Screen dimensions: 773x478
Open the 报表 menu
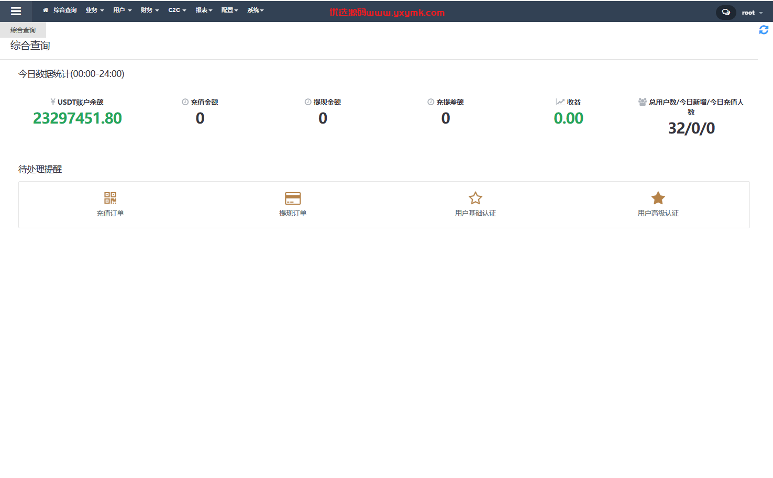click(204, 10)
